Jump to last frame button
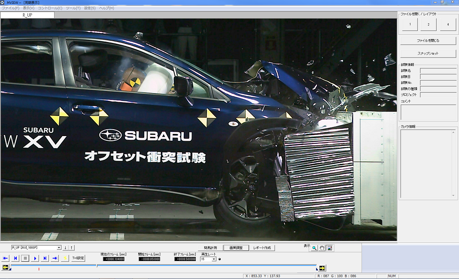 click(55, 258)
